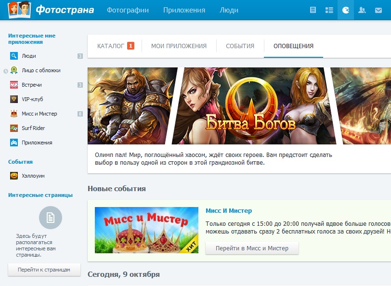The height and width of the screenshot is (286, 391).
Task: Open Мисс и Мистер sidebar link
Action: coord(39,114)
